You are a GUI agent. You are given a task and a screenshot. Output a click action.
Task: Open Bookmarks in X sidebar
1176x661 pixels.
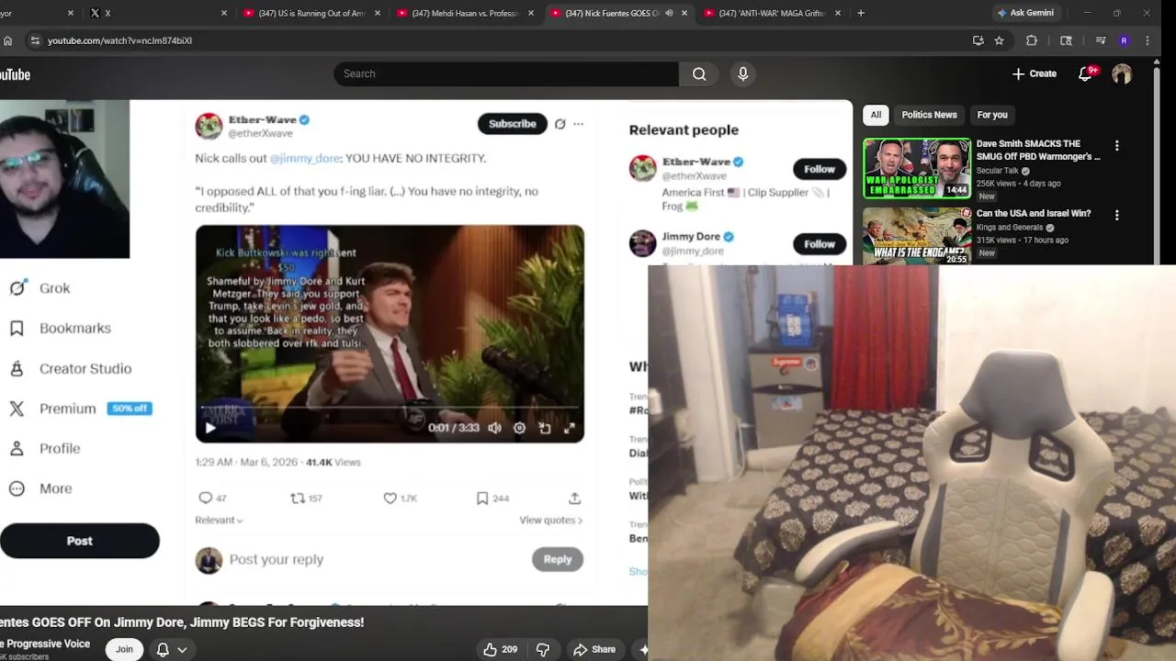[60, 328]
